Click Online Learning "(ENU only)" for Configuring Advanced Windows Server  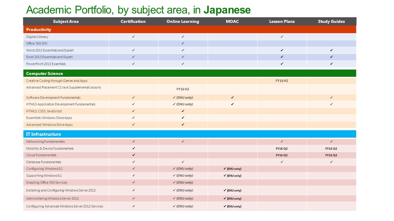[185, 206]
